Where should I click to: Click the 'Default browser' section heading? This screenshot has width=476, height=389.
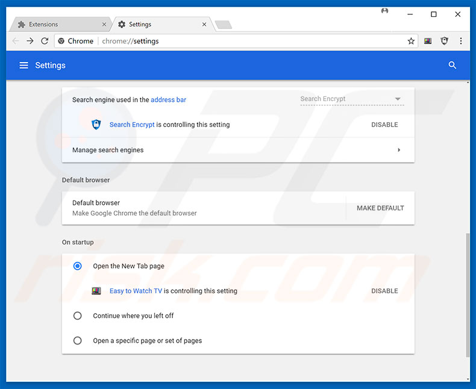coord(86,180)
